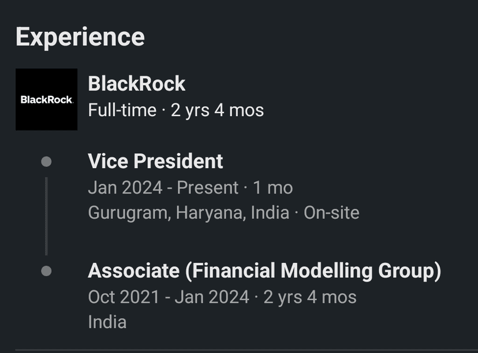Viewport: 478px width, 353px height.
Task: Select the Vice President job title
Action: pyautogui.click(x=155, y=161)
